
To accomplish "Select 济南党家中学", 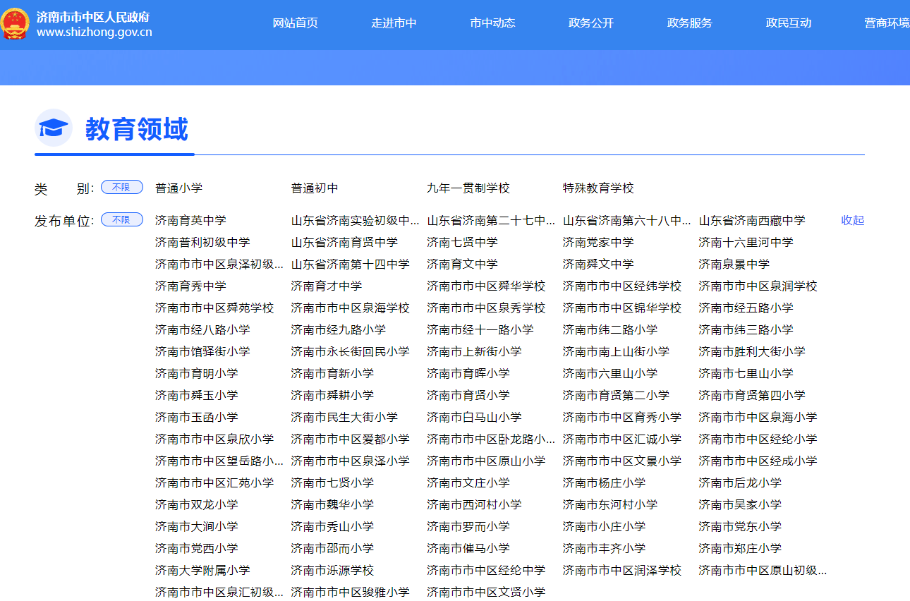I will [598, 242].
